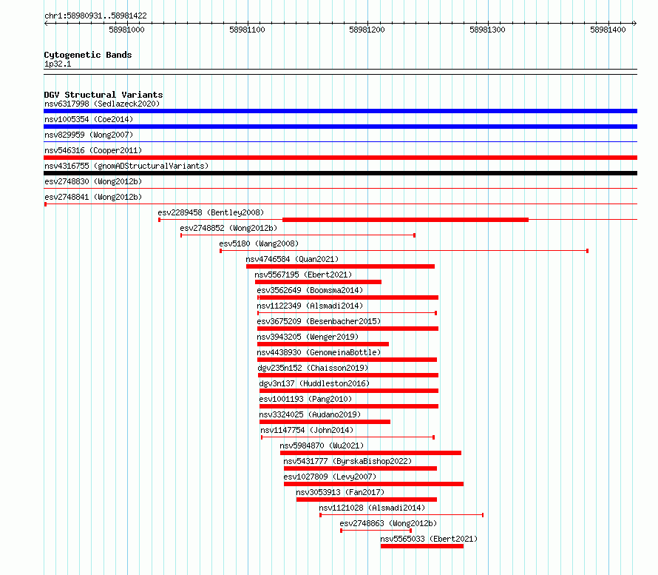658x575 pixels.
Task: Select nsv4316755 (gnomADStructuralVariants) label
Action: click(x=126, y=166)
